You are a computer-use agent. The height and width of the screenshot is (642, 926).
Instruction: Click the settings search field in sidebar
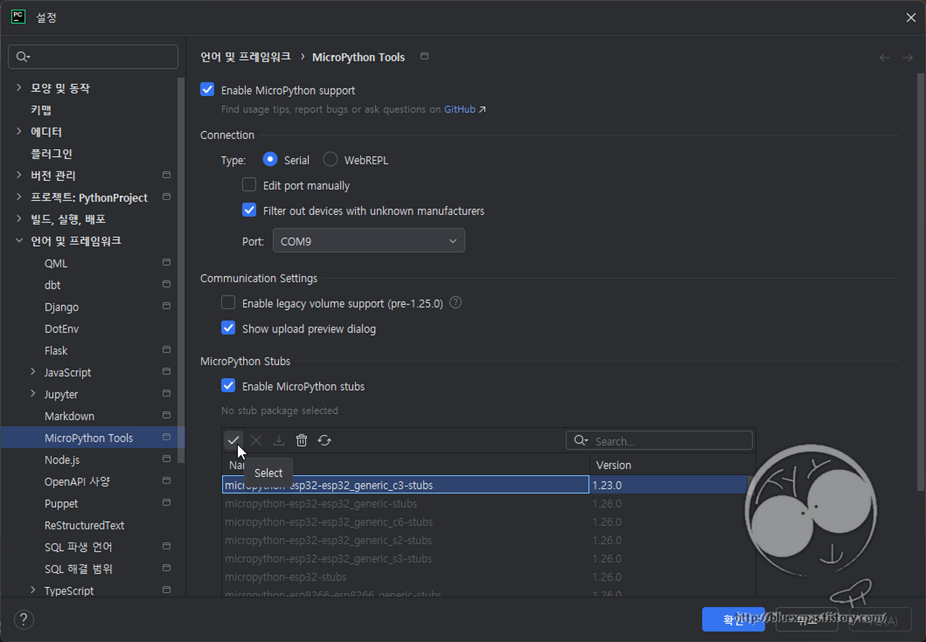[x=93, y=57]
